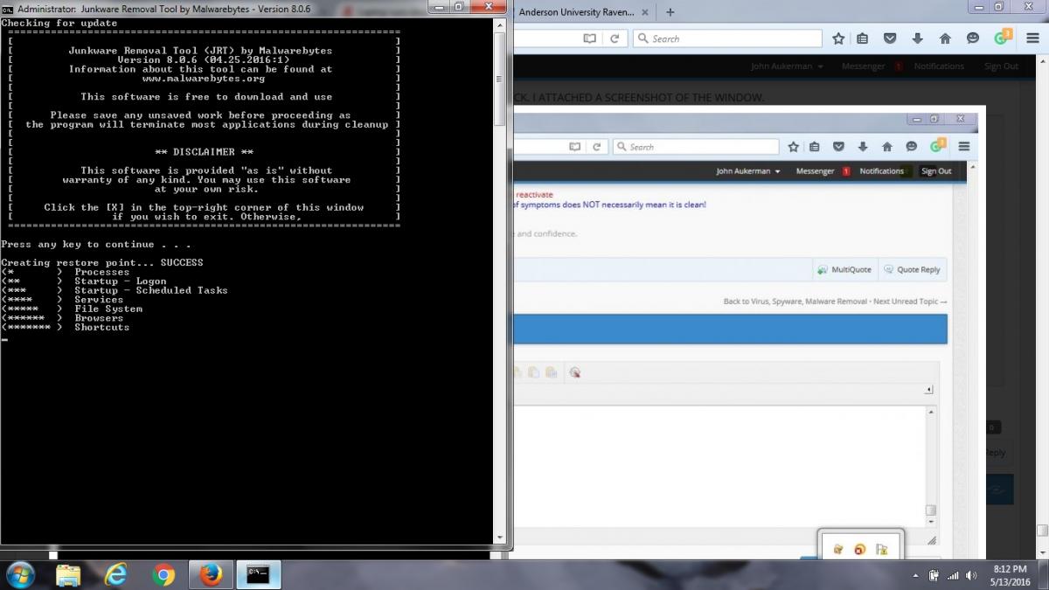The width and height of the screenshot is (1049, 590).
Task: Click the Pocket icon inside the attached screenshot image
Action: (838, 147)
